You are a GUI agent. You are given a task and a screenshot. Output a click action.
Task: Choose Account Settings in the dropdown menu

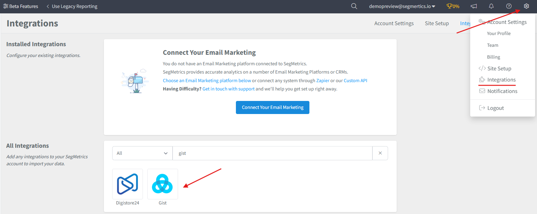point(502,22)
